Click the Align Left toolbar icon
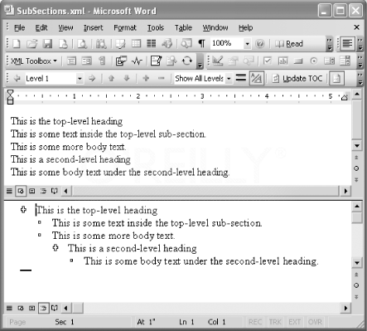This screenshot has height=331, width=367. click(x=347, y=44)
